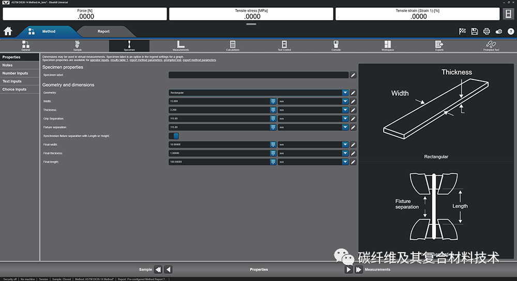Jump forward with double-right arrow button

[358, 270]
